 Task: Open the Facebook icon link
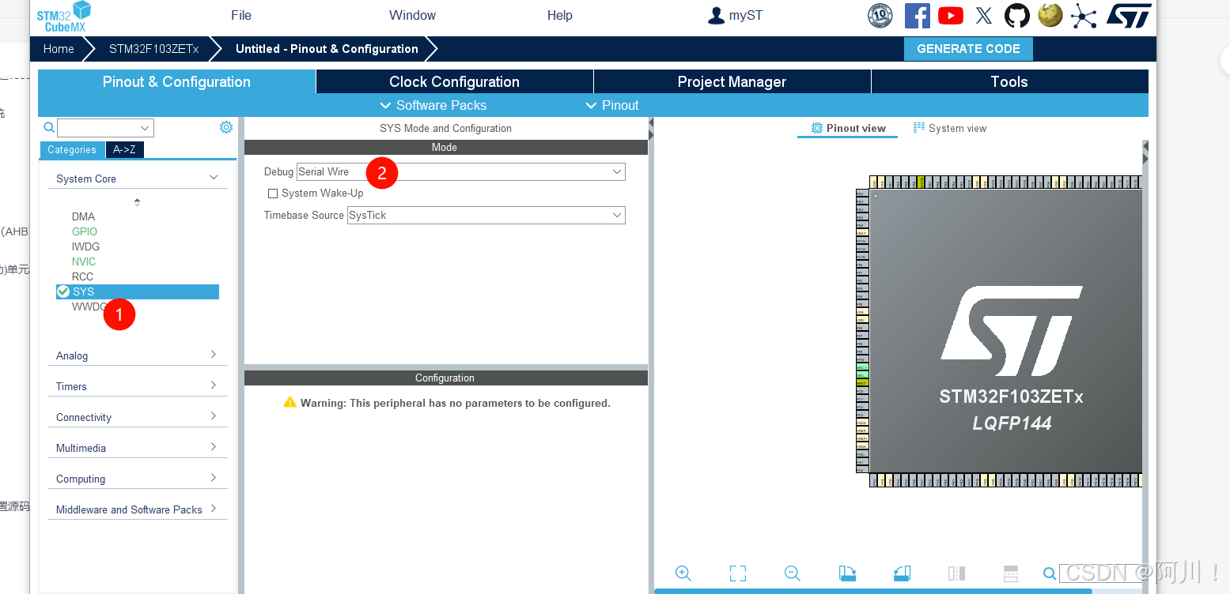coord(917,16)
